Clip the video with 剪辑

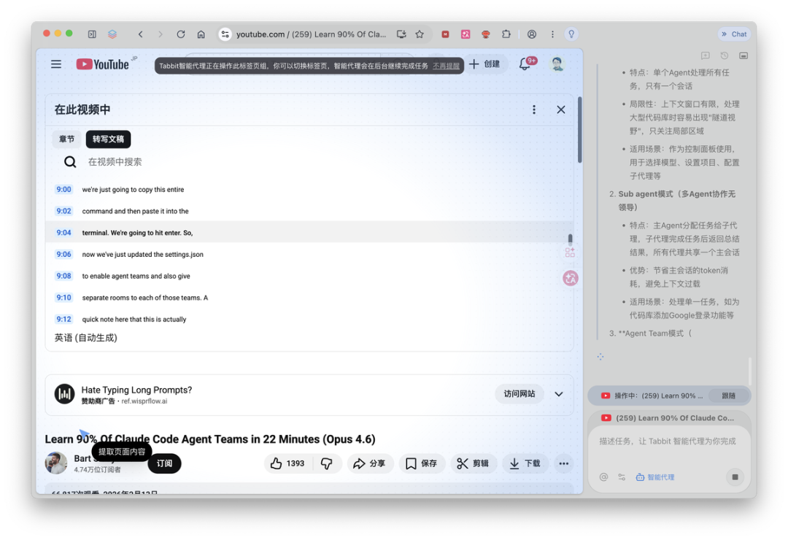coord(473,463)
